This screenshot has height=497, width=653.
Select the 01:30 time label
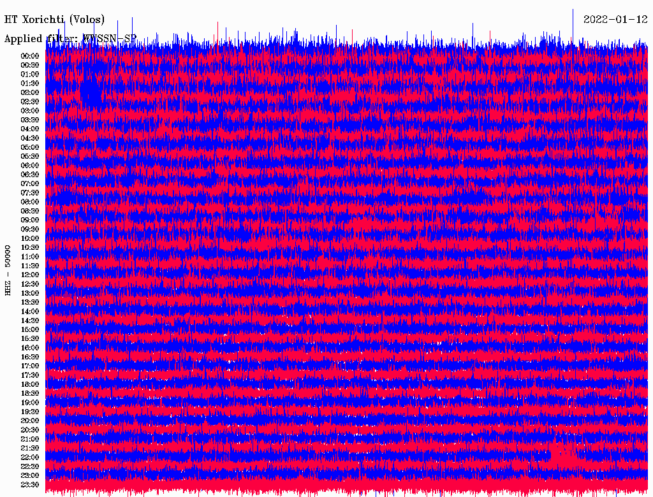[30, 83]
